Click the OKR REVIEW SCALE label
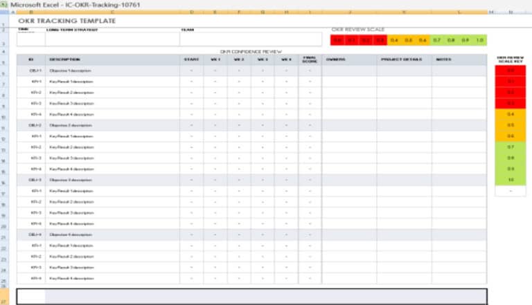532x305 pixels. [x=358, y=30]
